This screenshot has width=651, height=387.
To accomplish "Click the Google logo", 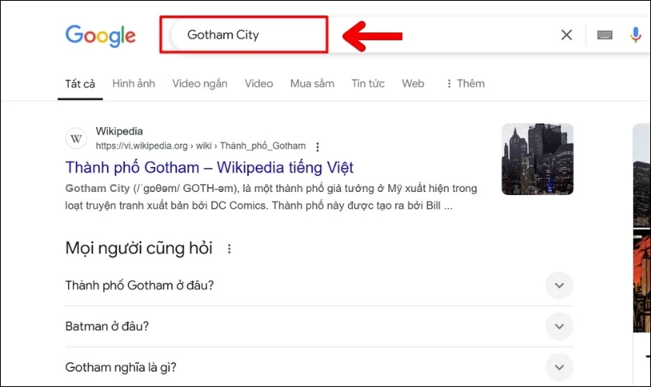I will tap(101, 36).
